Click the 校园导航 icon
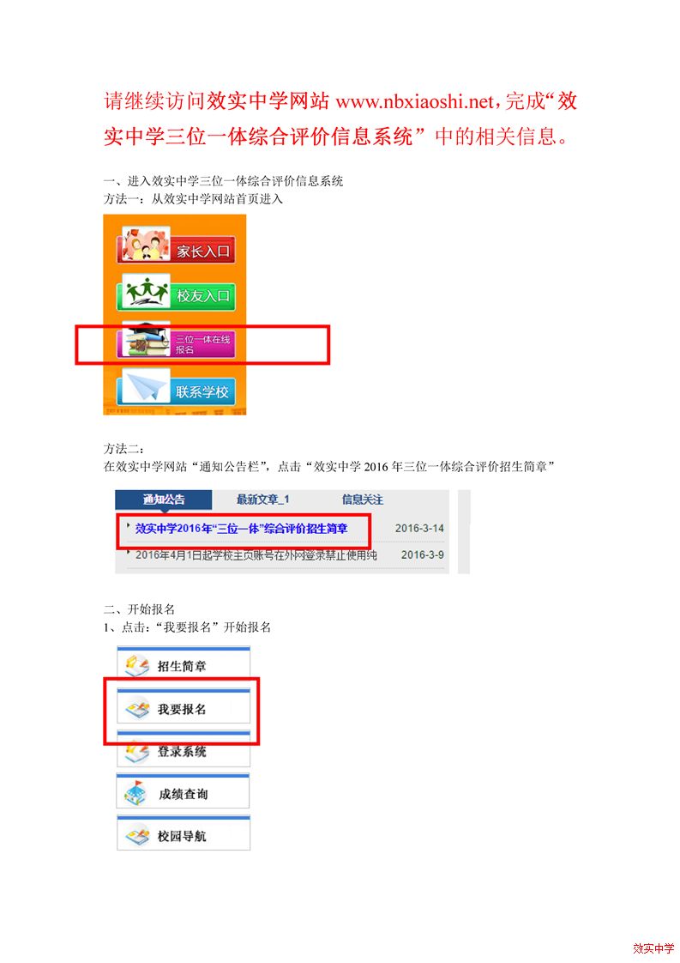Image resolution: width=680 pixels, height=963 pixels. pos(137,835)
